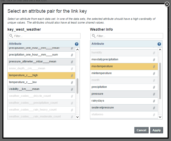The height and width of the screenshot is (141, 171).
Task: Click search icon in Weather Info filter
Action: coord(94,36)
